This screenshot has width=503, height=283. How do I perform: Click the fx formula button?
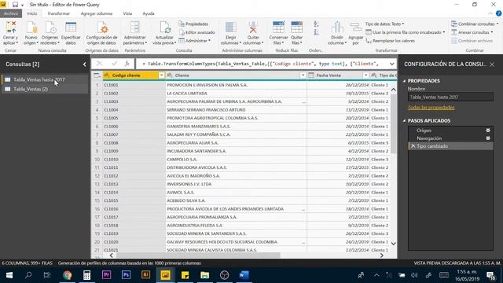[127, 64]
